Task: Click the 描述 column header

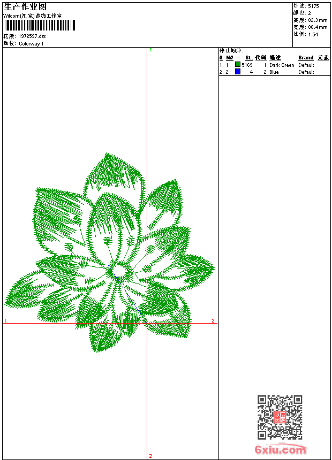Action: point(275,58)
